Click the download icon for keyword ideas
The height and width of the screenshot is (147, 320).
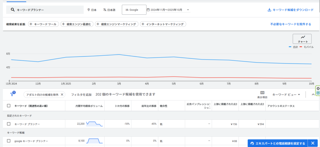pyautogui.click(x=269, y=10)
